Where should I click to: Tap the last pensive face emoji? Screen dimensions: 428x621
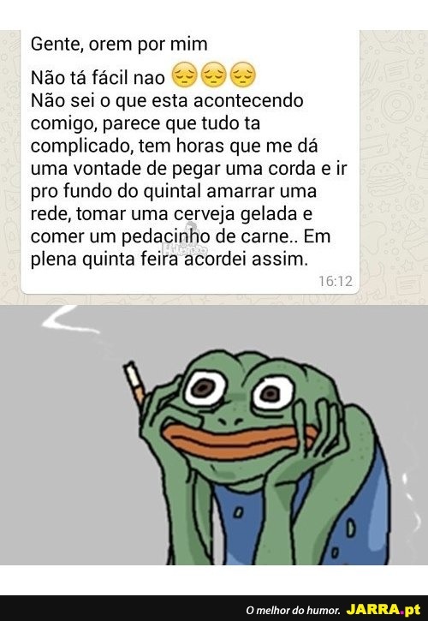click(243, 75)
